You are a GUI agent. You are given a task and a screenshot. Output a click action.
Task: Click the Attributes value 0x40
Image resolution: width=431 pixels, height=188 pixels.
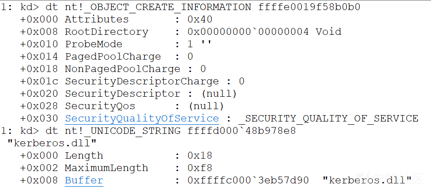200,19
